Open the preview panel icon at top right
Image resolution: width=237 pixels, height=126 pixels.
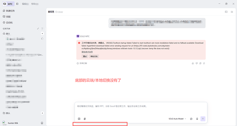[x=226, y=12]
